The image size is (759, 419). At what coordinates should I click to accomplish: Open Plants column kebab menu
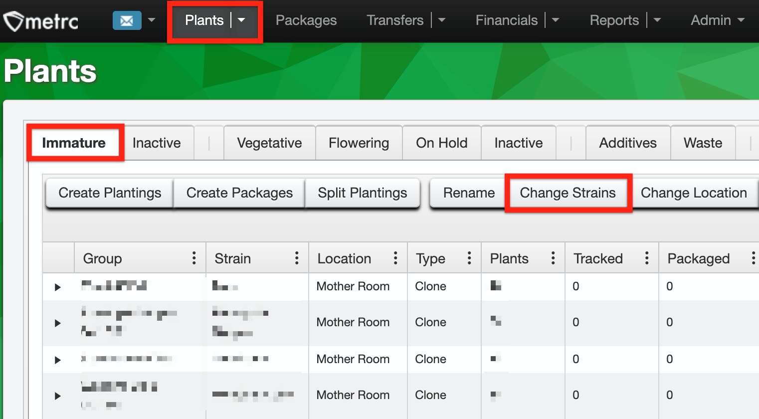click(553, 258)
